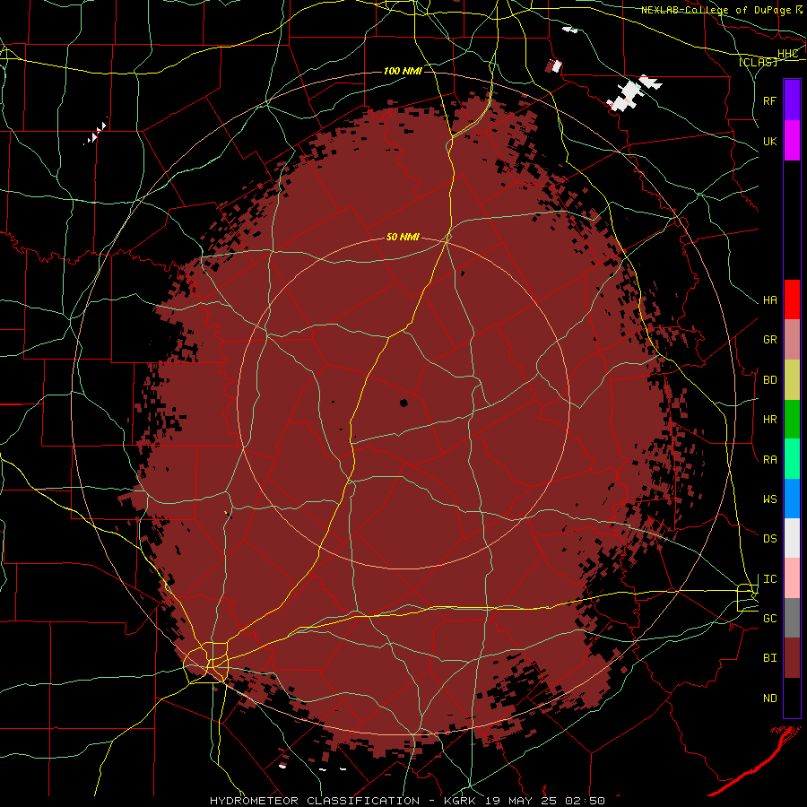Select the 'GC' legend label
Viewport: 807px width, 807px height.
coord(770,618)
